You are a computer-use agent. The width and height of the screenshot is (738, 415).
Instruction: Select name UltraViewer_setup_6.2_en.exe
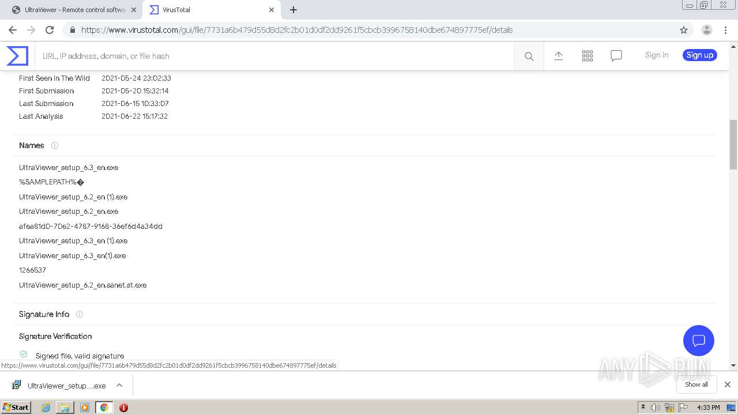click(x=69, y=212)
